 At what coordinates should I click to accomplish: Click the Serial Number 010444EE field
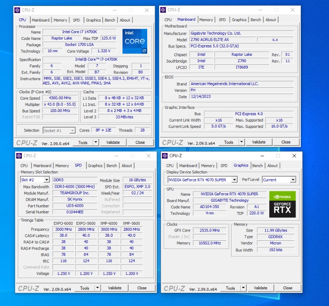75,212
